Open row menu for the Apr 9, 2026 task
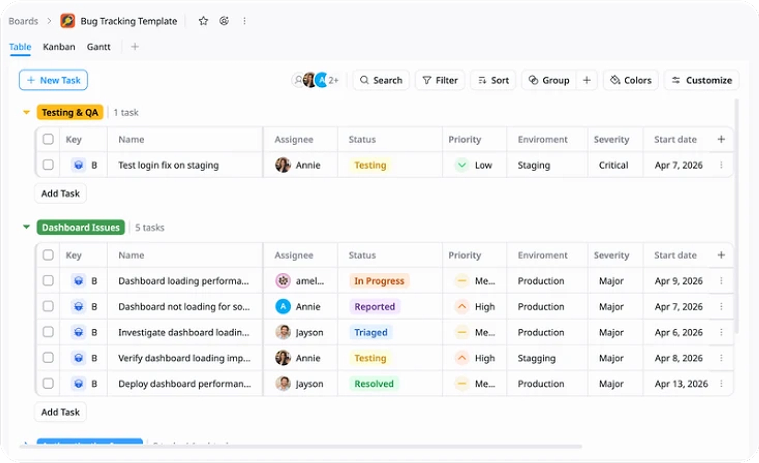The image size is (759, 463). pos(721,281)
